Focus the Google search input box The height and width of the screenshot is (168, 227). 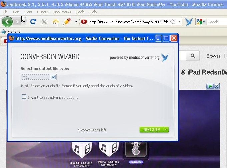click(217, 22)
